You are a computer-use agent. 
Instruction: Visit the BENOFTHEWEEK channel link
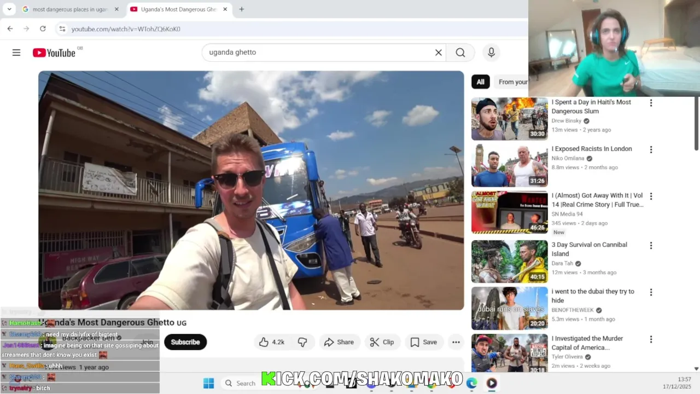click(x=573, y=310)
